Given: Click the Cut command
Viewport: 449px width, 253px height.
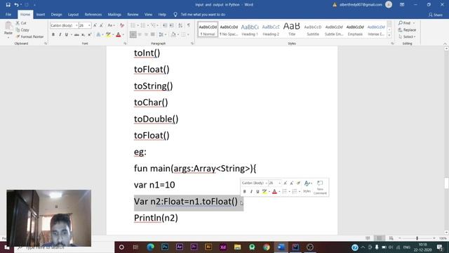Looking at the screenshot, I should (x=21, y=23).
